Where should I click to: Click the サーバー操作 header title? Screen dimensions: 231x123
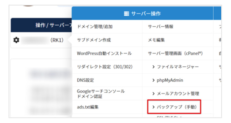[146, 13]
